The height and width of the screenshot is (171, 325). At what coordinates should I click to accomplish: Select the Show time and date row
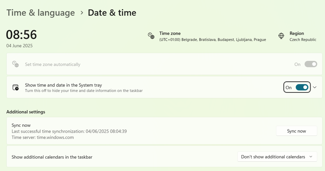click(x=130, y=87)
